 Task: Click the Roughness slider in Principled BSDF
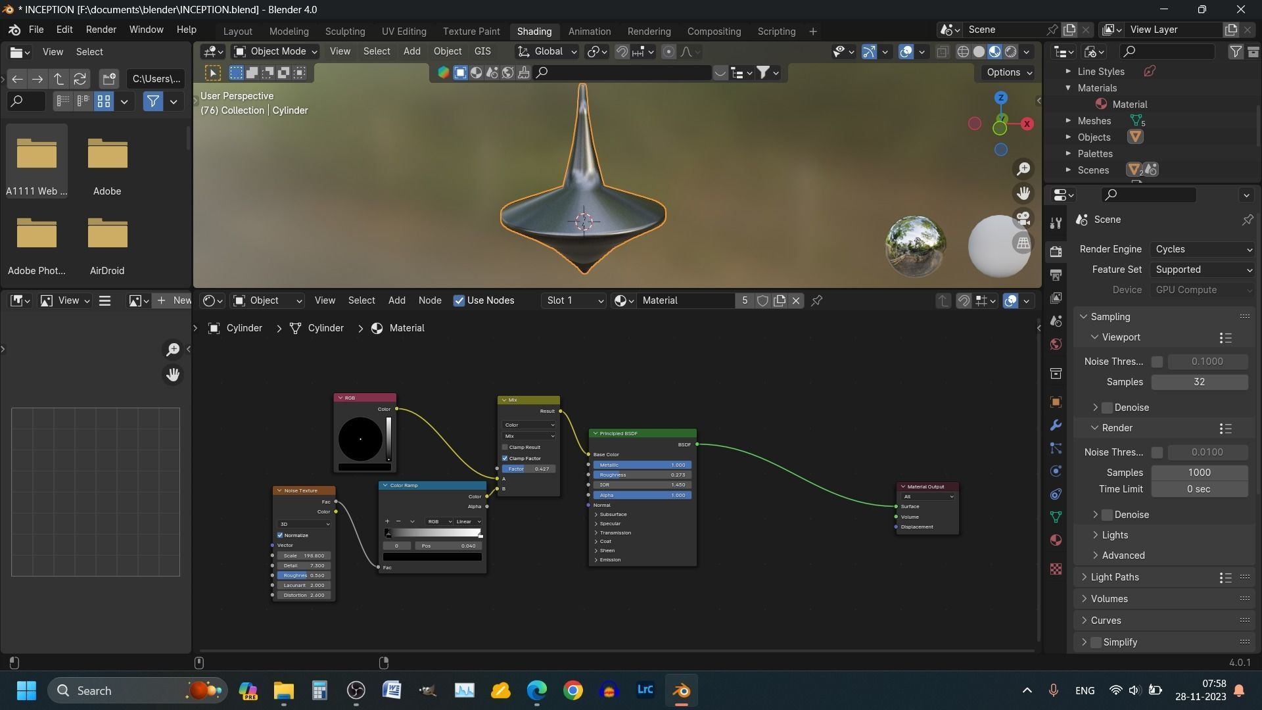click(642, 475)
